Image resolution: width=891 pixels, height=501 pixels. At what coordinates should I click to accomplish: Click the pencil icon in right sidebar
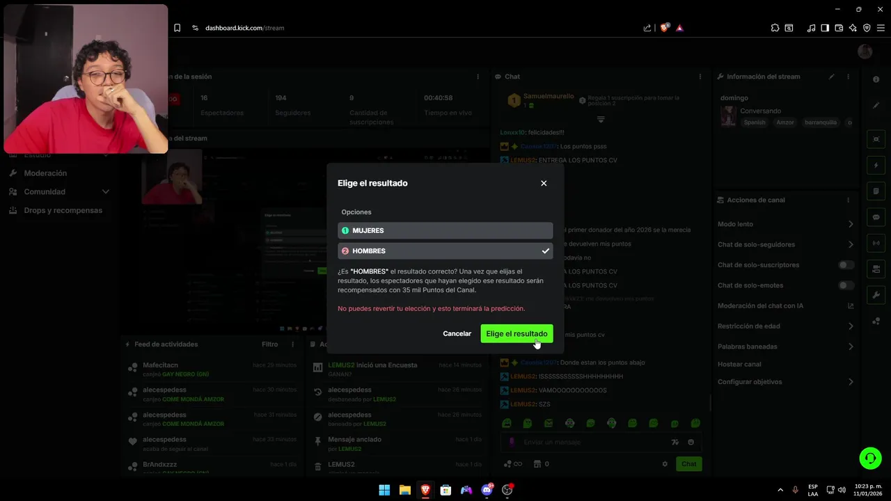coord(876,105)
